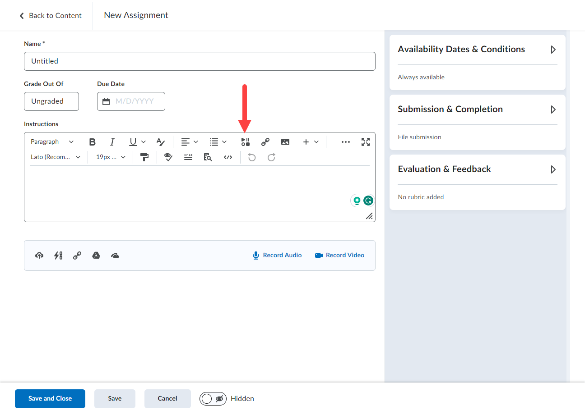Apply bold formatting in Instructions editor

93,142
